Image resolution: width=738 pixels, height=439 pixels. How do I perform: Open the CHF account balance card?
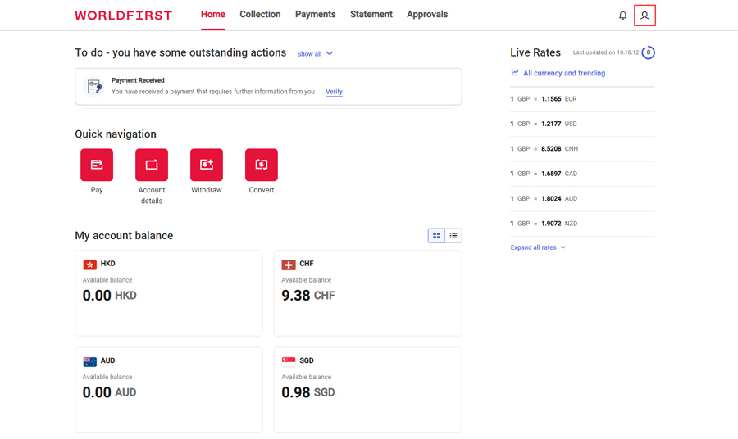367,292
